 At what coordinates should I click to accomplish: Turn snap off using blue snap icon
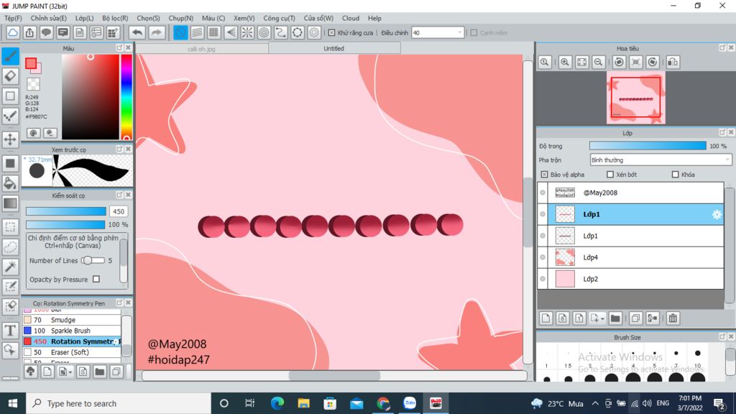[x=180, y=32]
